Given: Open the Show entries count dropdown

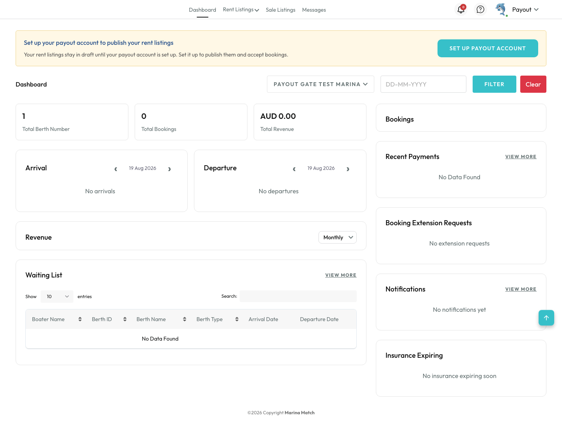Looking at the screenshot, I should click(57, 297).
